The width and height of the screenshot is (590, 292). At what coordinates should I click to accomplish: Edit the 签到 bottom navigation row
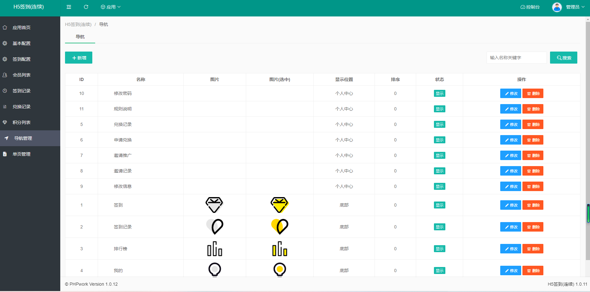coord(511,205)
